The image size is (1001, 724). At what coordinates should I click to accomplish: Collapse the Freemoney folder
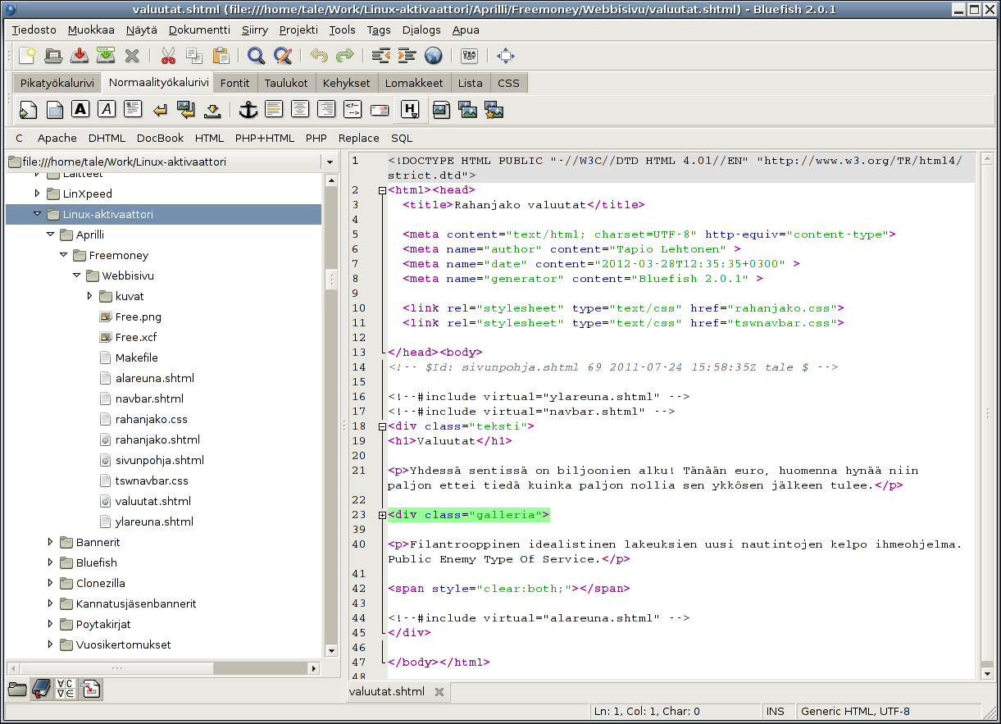click(x=63, y=255)
